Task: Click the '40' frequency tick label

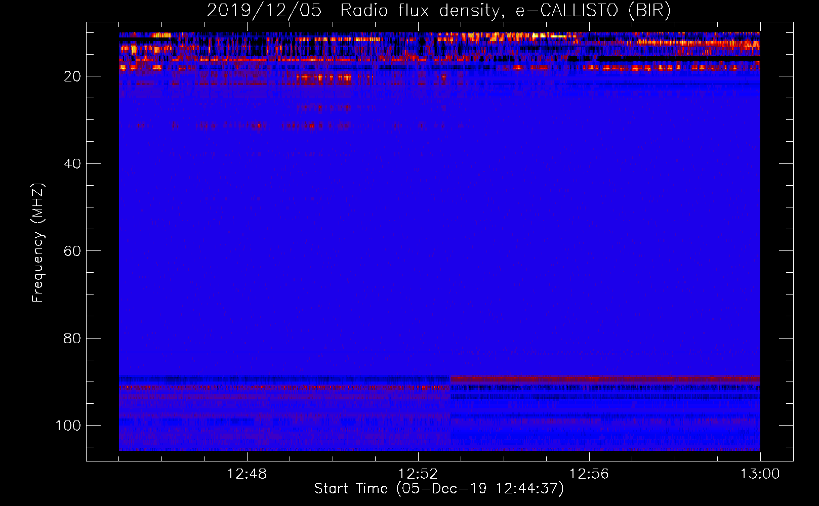Action: pyautogui.click(x=72, y=164)
